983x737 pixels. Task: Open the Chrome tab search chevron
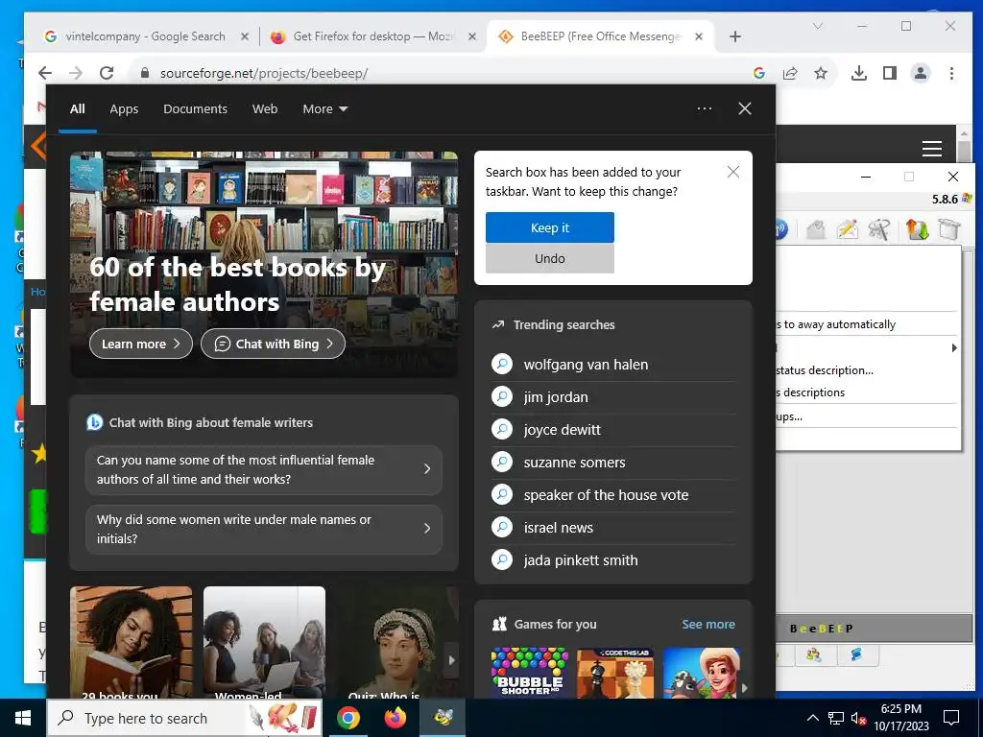pyautogui.click(x=818, y=26)
